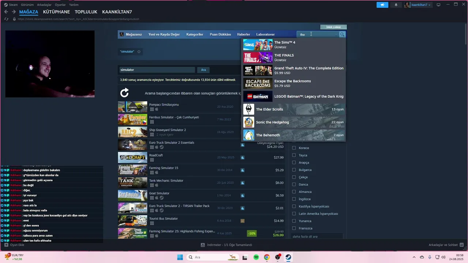Tick the Çekçe language checkbox
468x263 pixels.
click(294, 177)
